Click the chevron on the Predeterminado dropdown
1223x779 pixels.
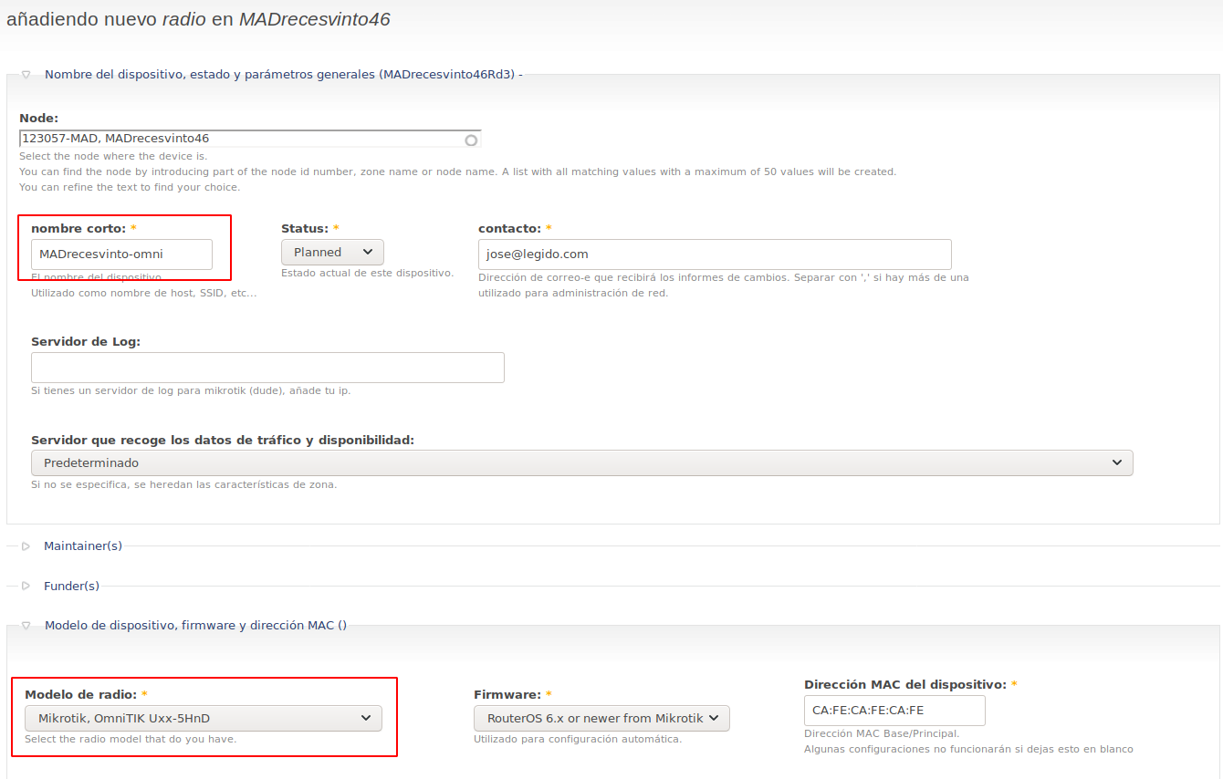1116,463
